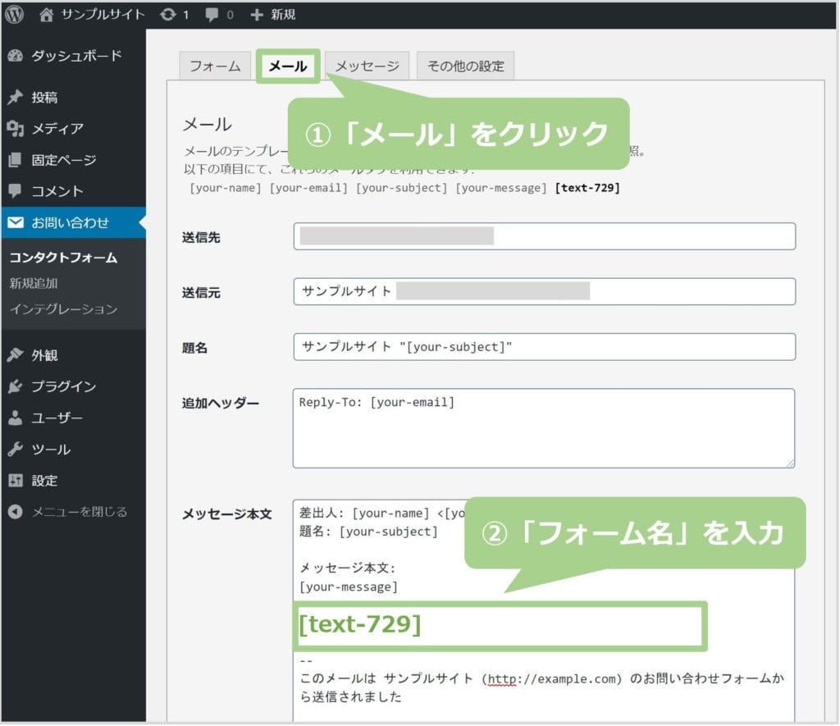Select 新規追加 submenu item
The image size is (840, 726).
33,284
